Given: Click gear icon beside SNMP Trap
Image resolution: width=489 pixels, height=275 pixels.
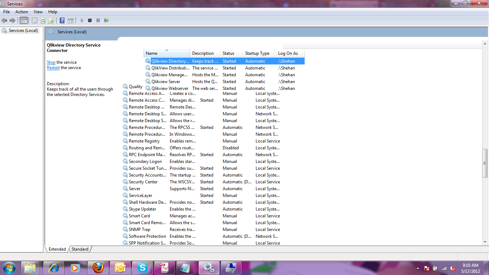Looking at the screenshot, I should [x=125, y=230].
